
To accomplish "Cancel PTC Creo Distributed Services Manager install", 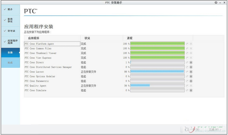I will [x=191, y=67].
